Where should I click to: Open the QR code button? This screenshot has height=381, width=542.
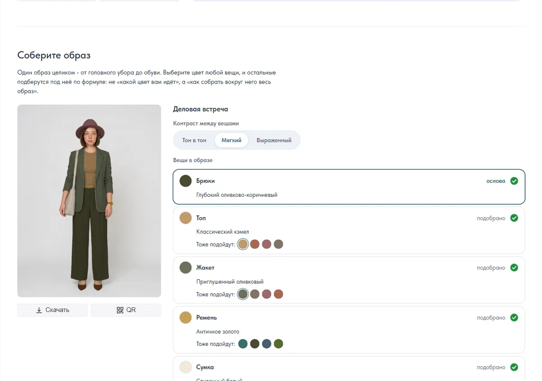[126, 310]
